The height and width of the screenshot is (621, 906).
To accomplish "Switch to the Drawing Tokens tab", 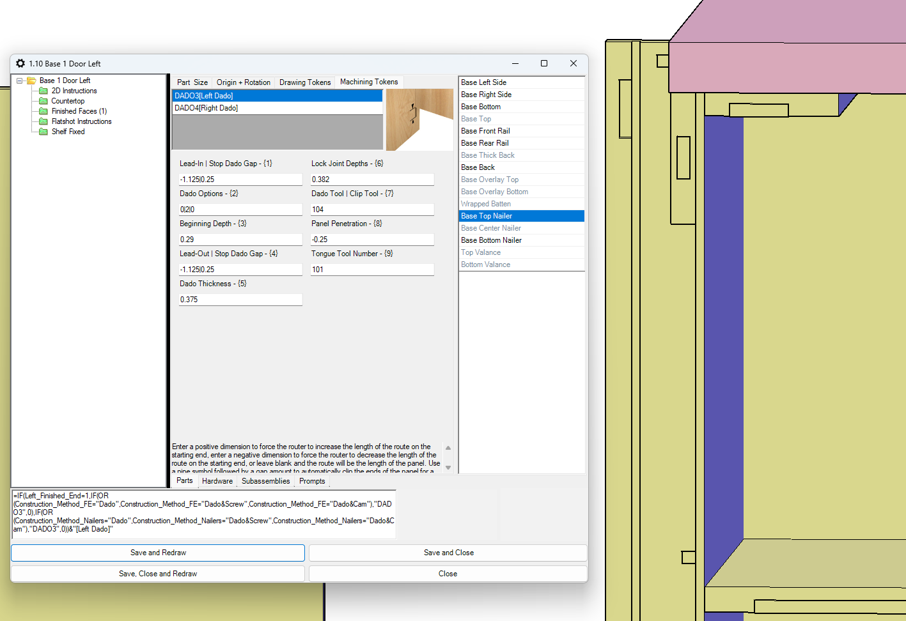I will (x=305, y=82).
